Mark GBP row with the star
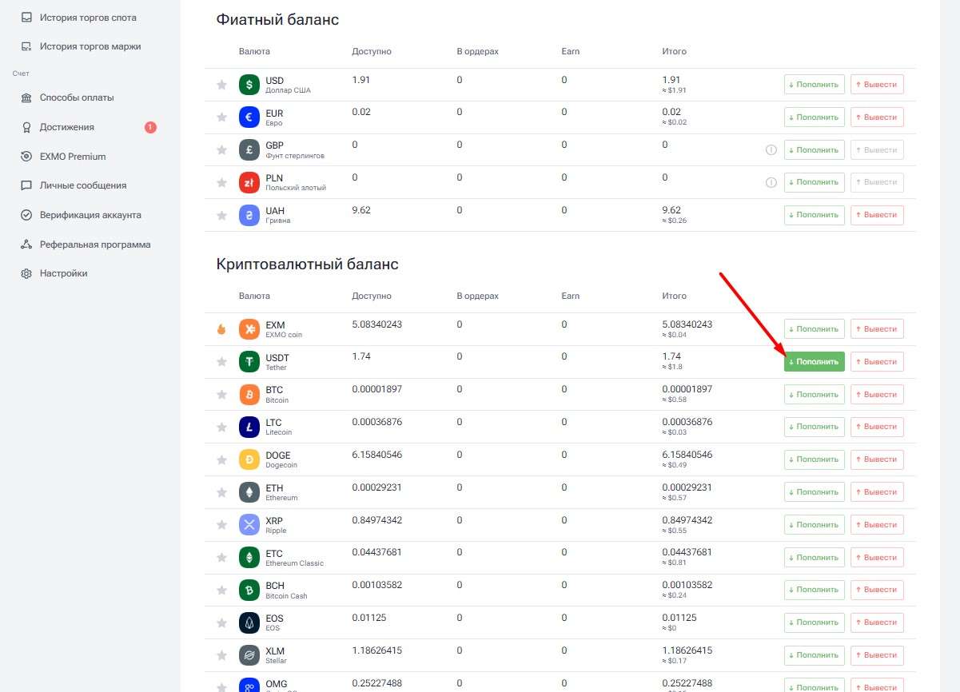960x692 pixels. click(221, 150)
